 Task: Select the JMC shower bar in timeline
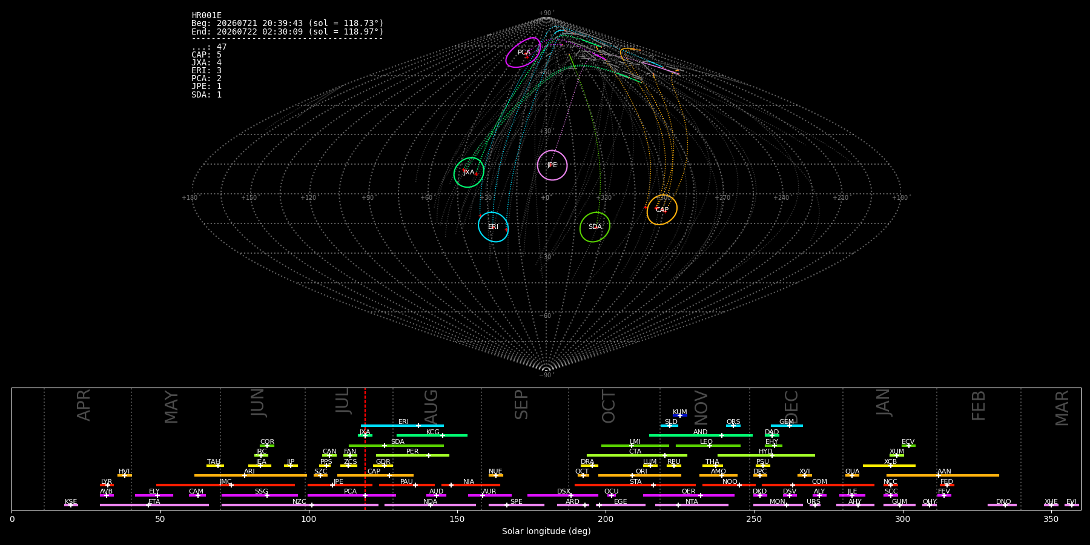pos(225,485)
